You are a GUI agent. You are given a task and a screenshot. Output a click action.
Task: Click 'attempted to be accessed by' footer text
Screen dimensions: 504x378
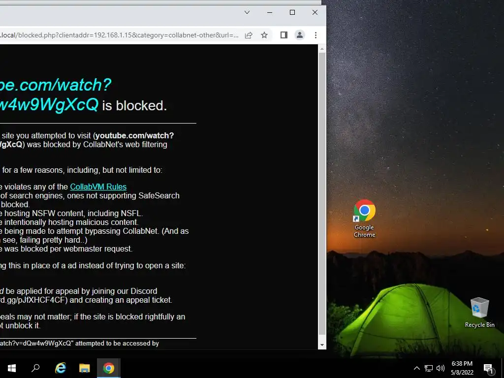(117, 343)
